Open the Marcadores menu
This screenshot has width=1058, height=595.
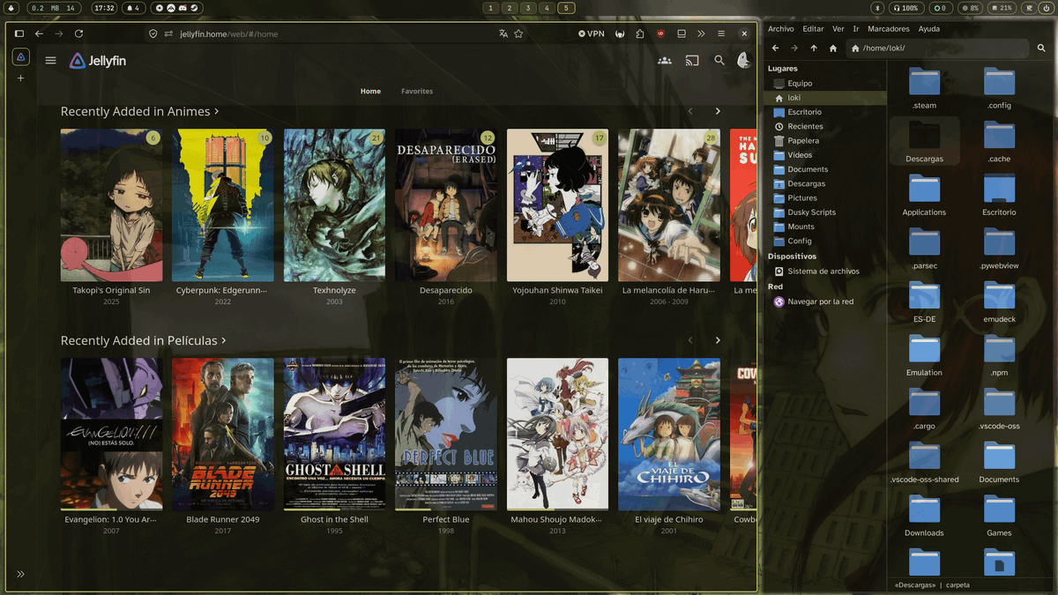point(889,29)
